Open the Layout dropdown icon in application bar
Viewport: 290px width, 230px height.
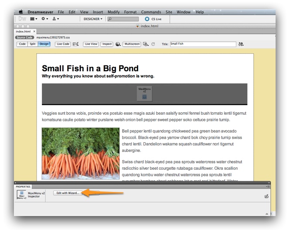pyautogui.click(x=33, y=19)
